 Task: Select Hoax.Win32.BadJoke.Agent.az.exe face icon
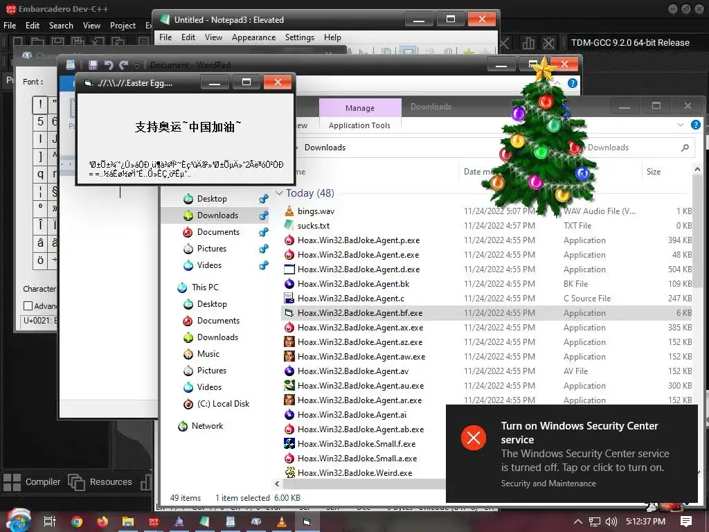(289, 342)
